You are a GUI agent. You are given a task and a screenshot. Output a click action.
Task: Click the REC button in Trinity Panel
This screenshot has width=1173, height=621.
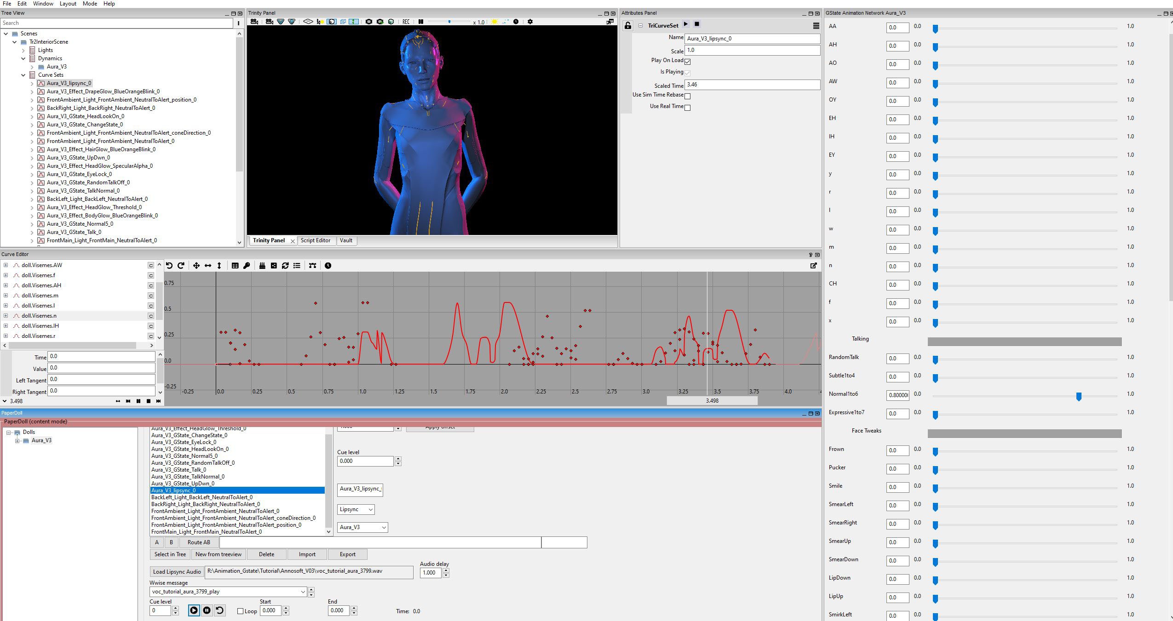click(x=406, y=22)
